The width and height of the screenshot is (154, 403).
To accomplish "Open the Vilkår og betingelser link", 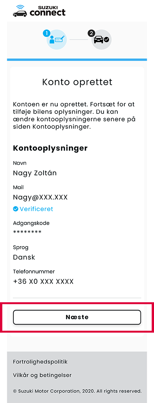I will click(42, 375).
